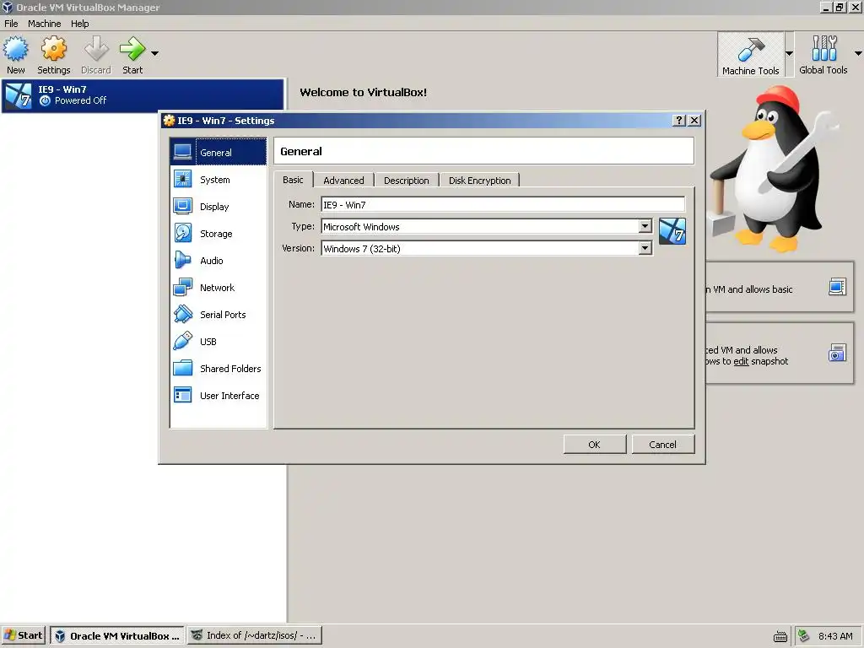Click the VirtualBox title bar app icon
864x648 pixels.
pyautogui.click(x=7, y=7)
